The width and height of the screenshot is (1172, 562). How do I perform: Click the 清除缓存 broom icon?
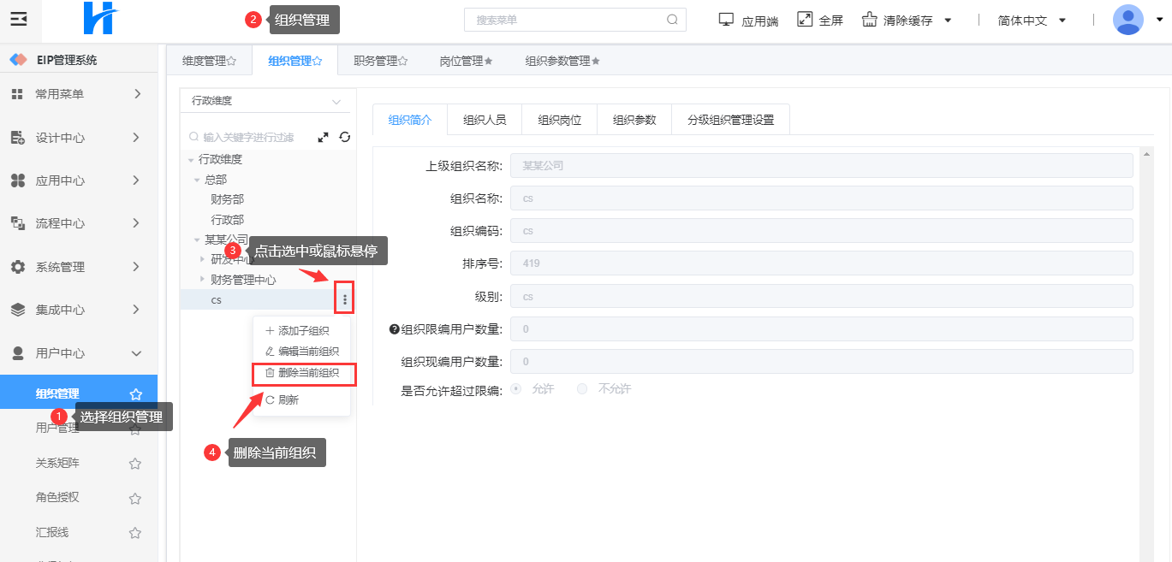(870, 20)
